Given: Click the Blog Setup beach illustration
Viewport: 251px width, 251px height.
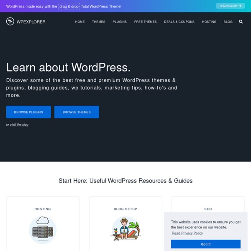Looking at the screenshot, I should [125, 229].
